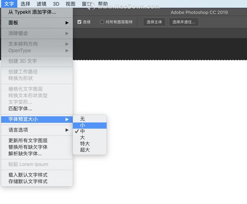Choose 替换所有缺欠字体

coord(37,147)
